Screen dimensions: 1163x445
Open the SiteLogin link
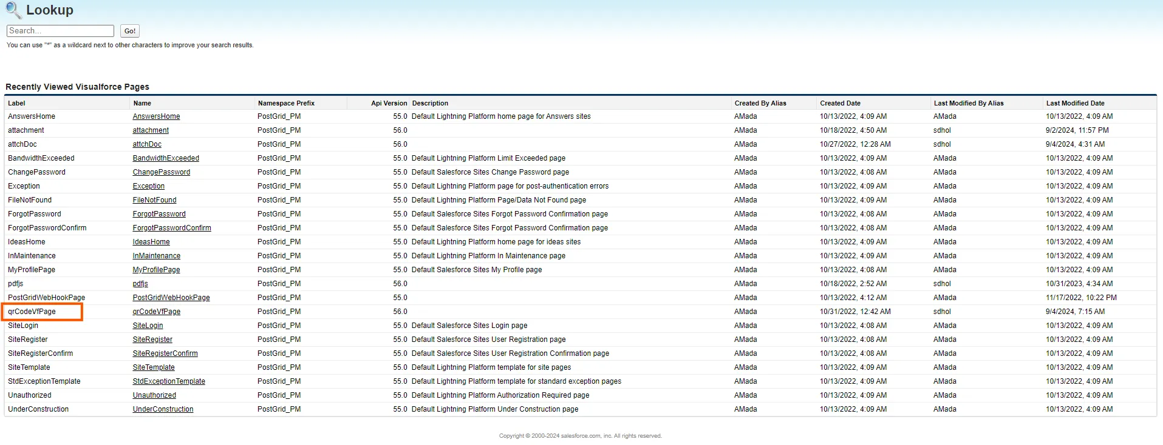(148, 326)
